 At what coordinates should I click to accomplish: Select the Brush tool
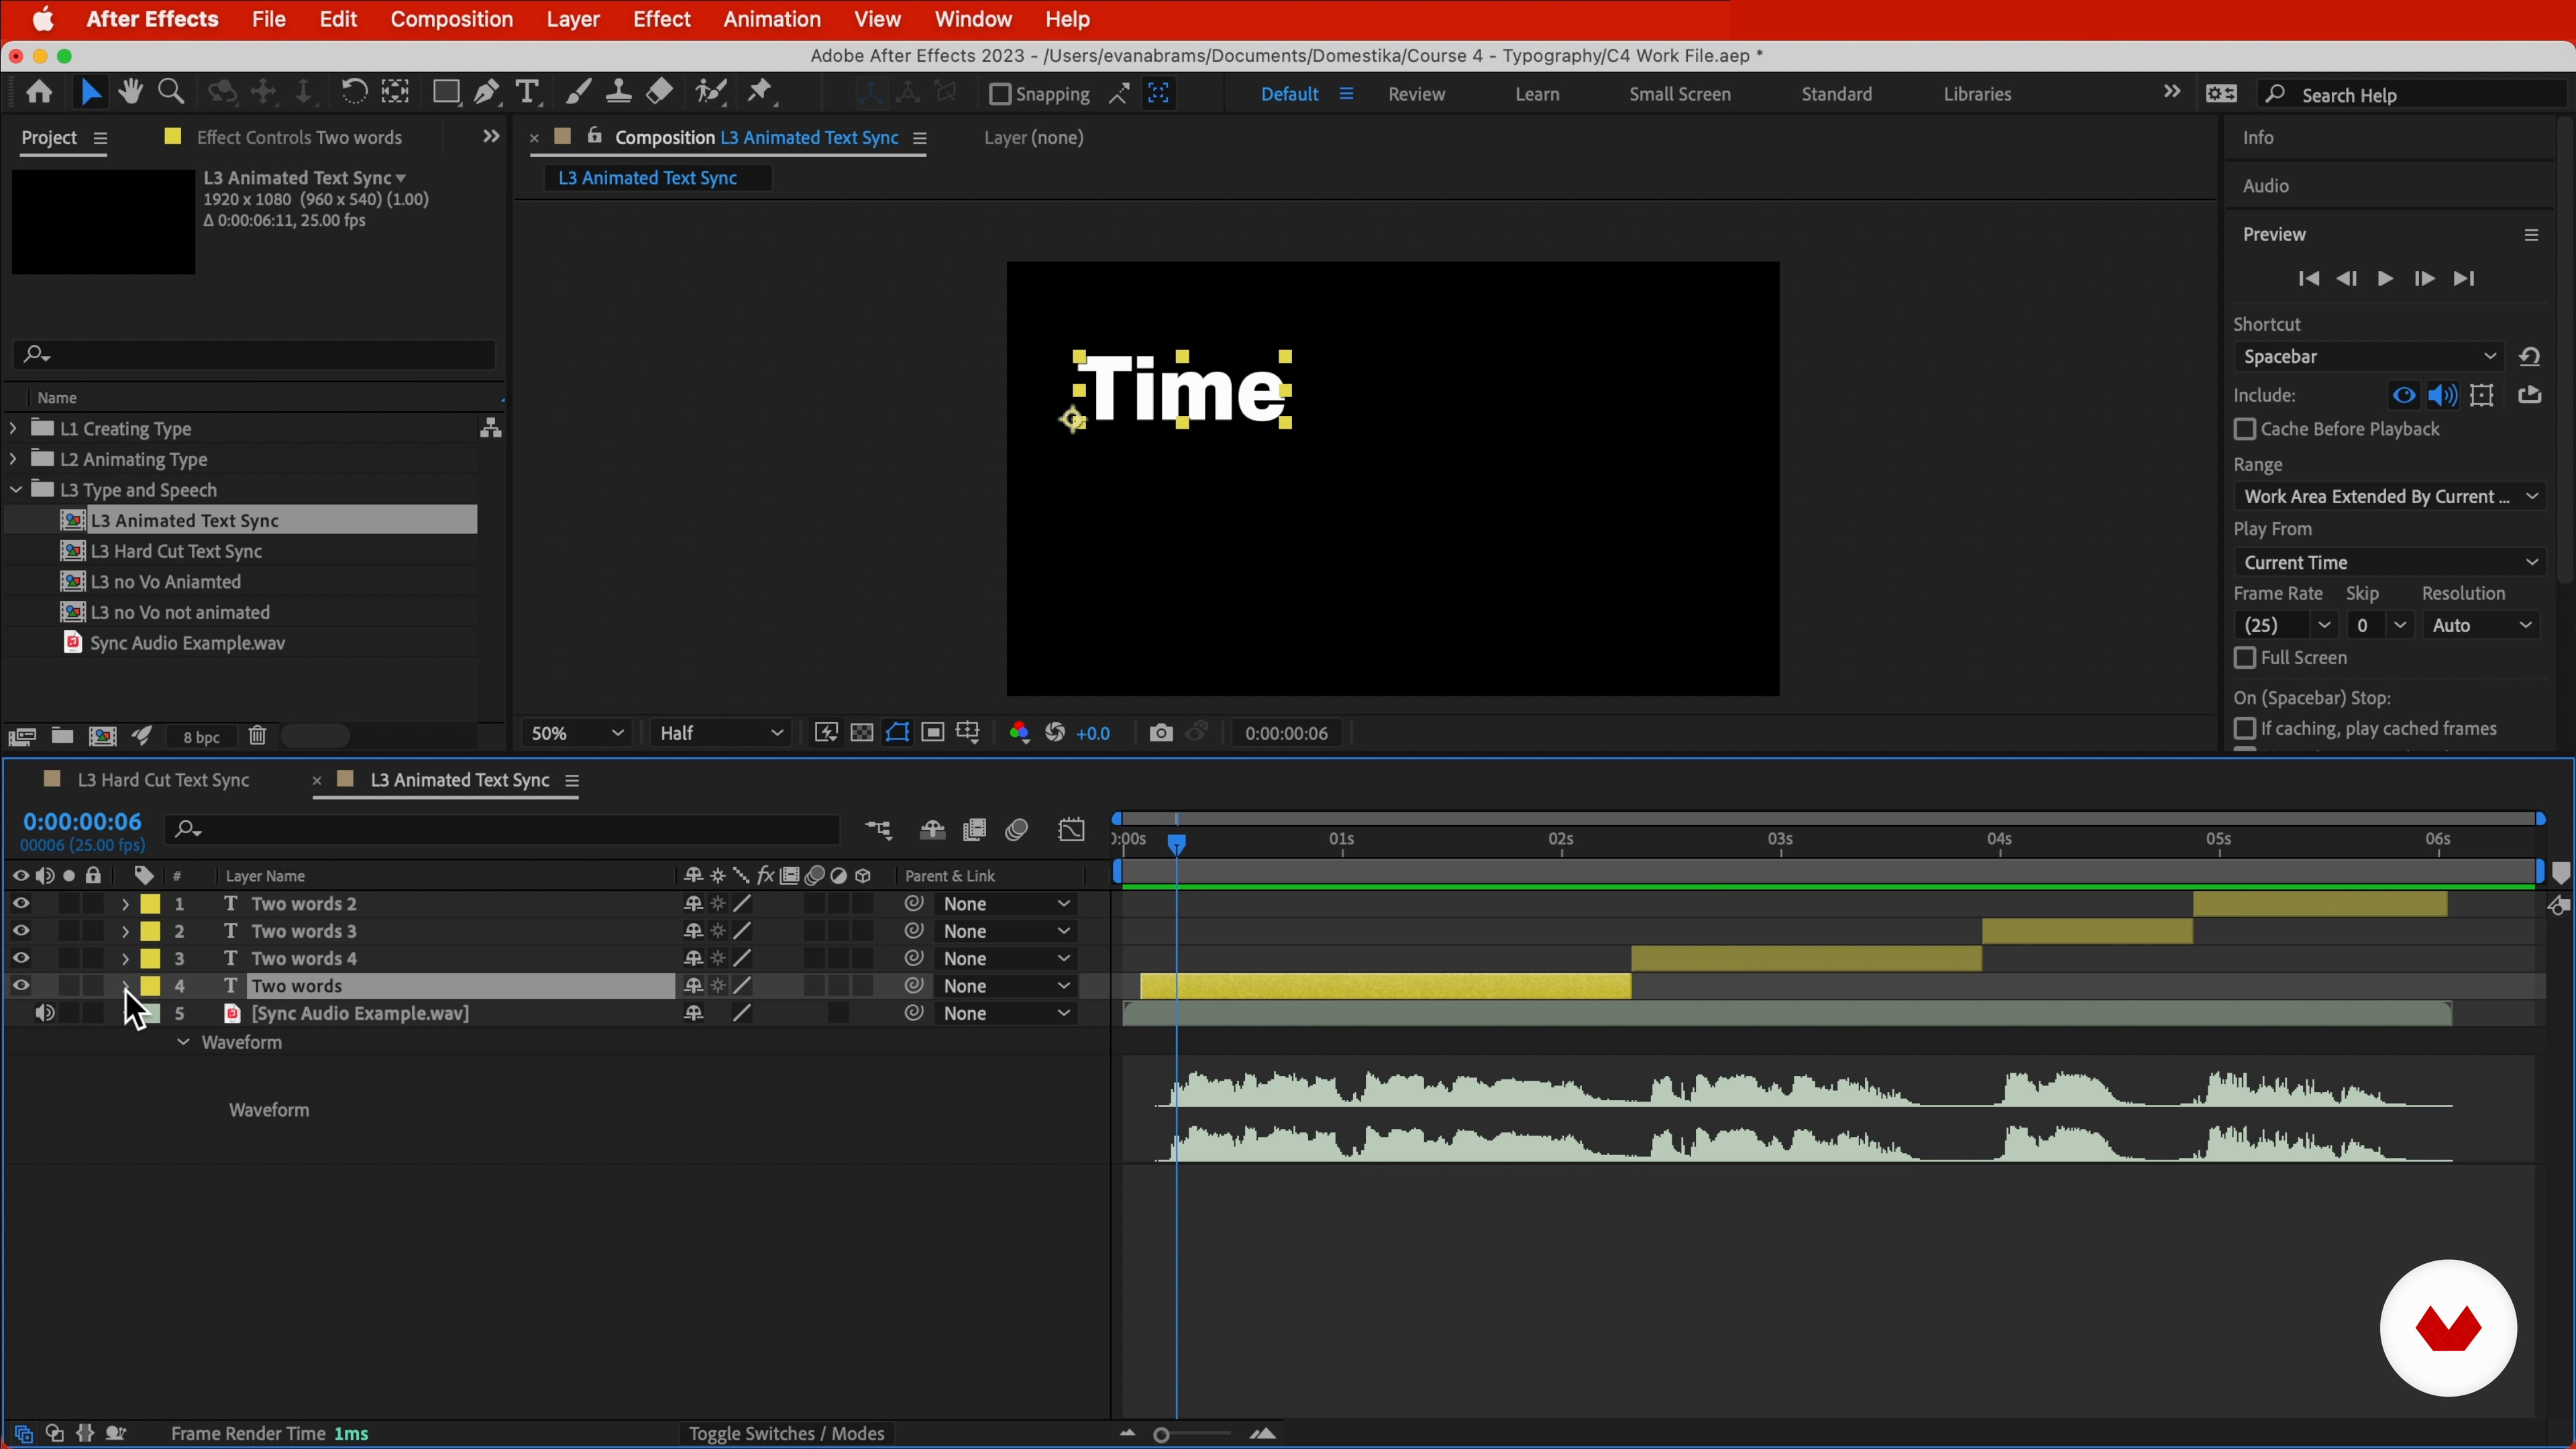tap(577, 93)
